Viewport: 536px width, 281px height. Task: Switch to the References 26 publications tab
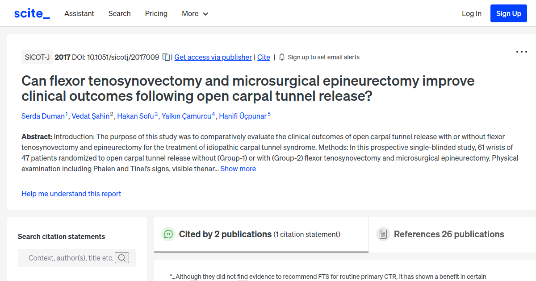(448, 234)
